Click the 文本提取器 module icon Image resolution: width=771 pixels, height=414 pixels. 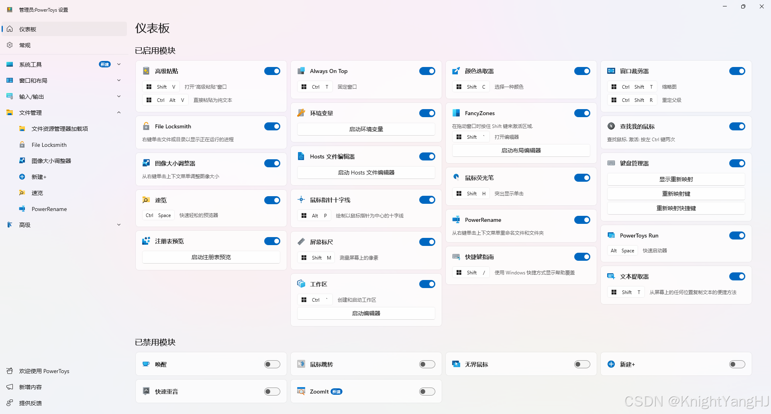[611, 276]
